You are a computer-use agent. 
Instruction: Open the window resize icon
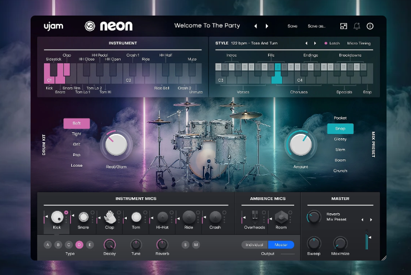click(x=343, y=26)
